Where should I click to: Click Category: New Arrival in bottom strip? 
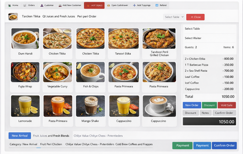(x=23, y=144)
